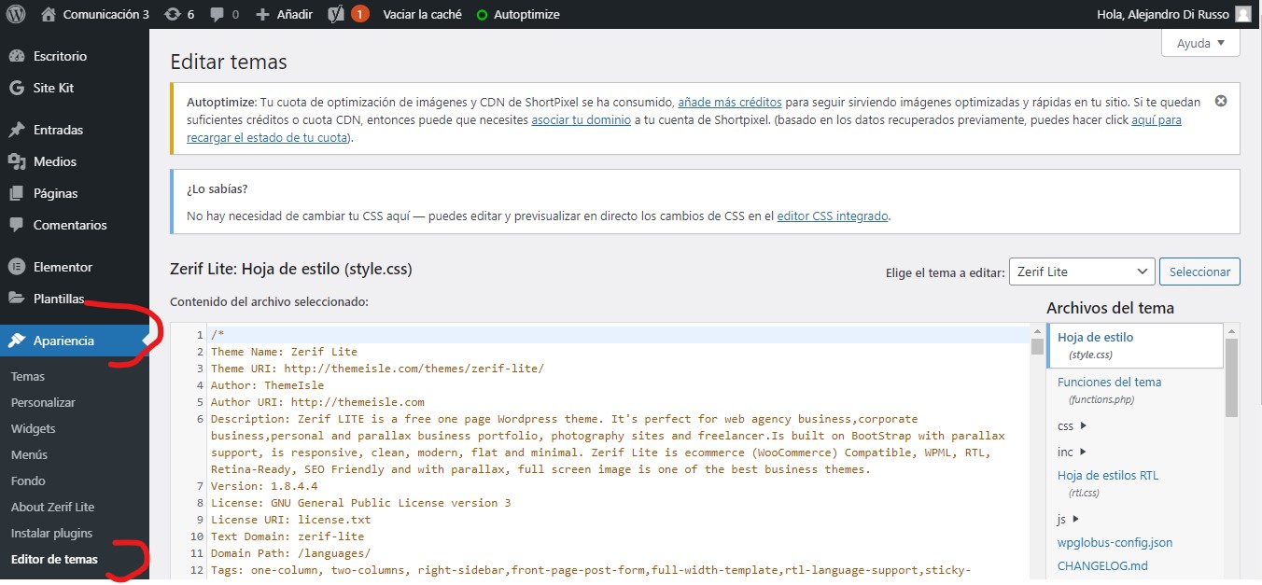This screenshot has width=1262, height=585.
Task: Open Hoja de estilos RTL file
Action: point(1108,483)
